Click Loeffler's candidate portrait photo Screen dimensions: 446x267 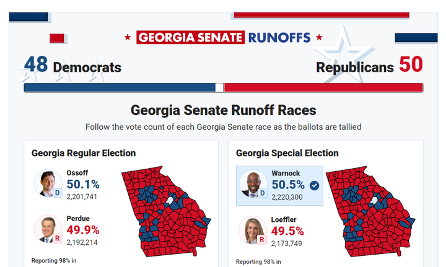pos(251,229)
